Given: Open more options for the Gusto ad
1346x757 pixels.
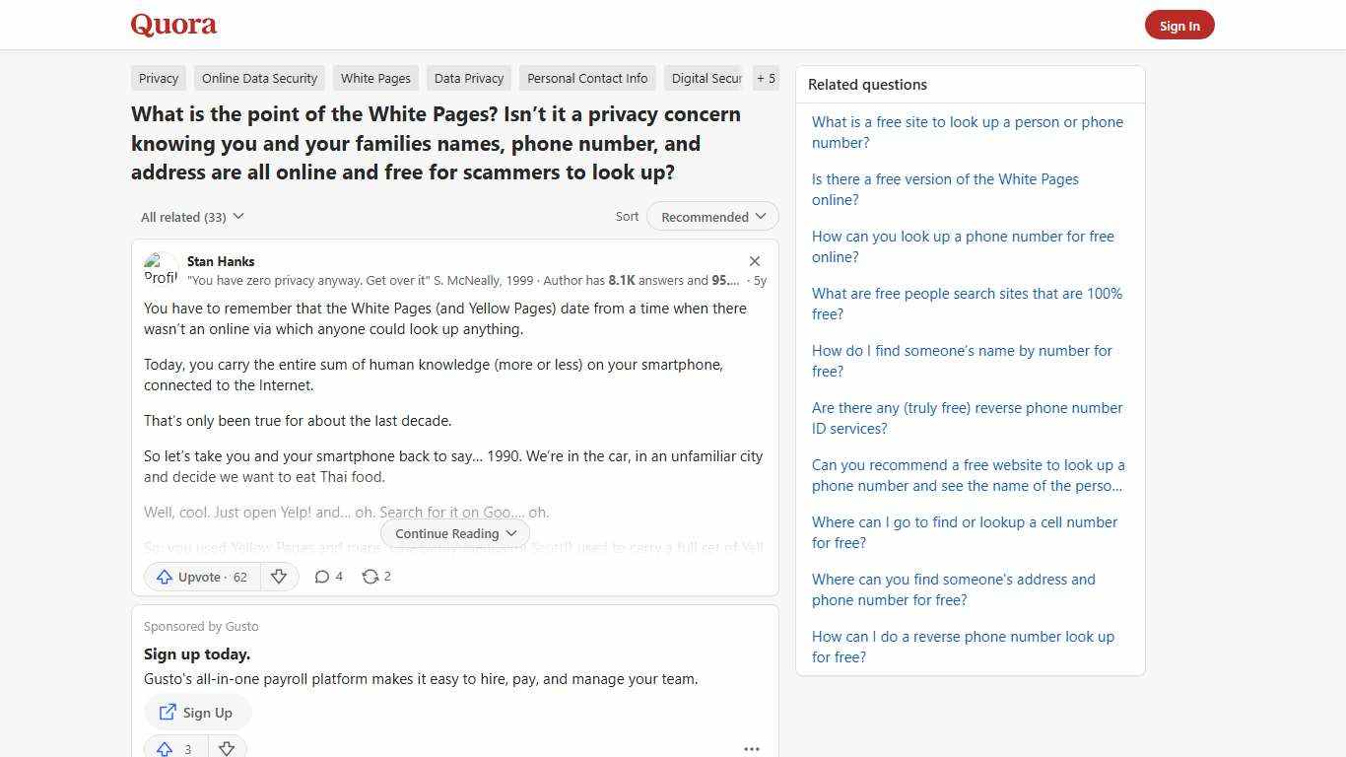Looking at the screenshot, I should [x=752, y=749].
